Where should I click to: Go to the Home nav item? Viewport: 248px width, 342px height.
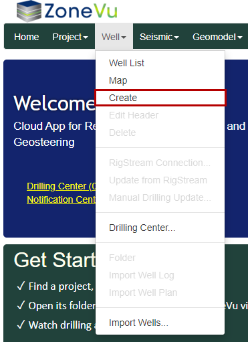click(27, 37)
